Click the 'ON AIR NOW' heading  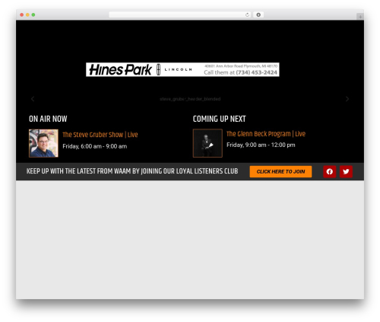[x=48, y=119]
